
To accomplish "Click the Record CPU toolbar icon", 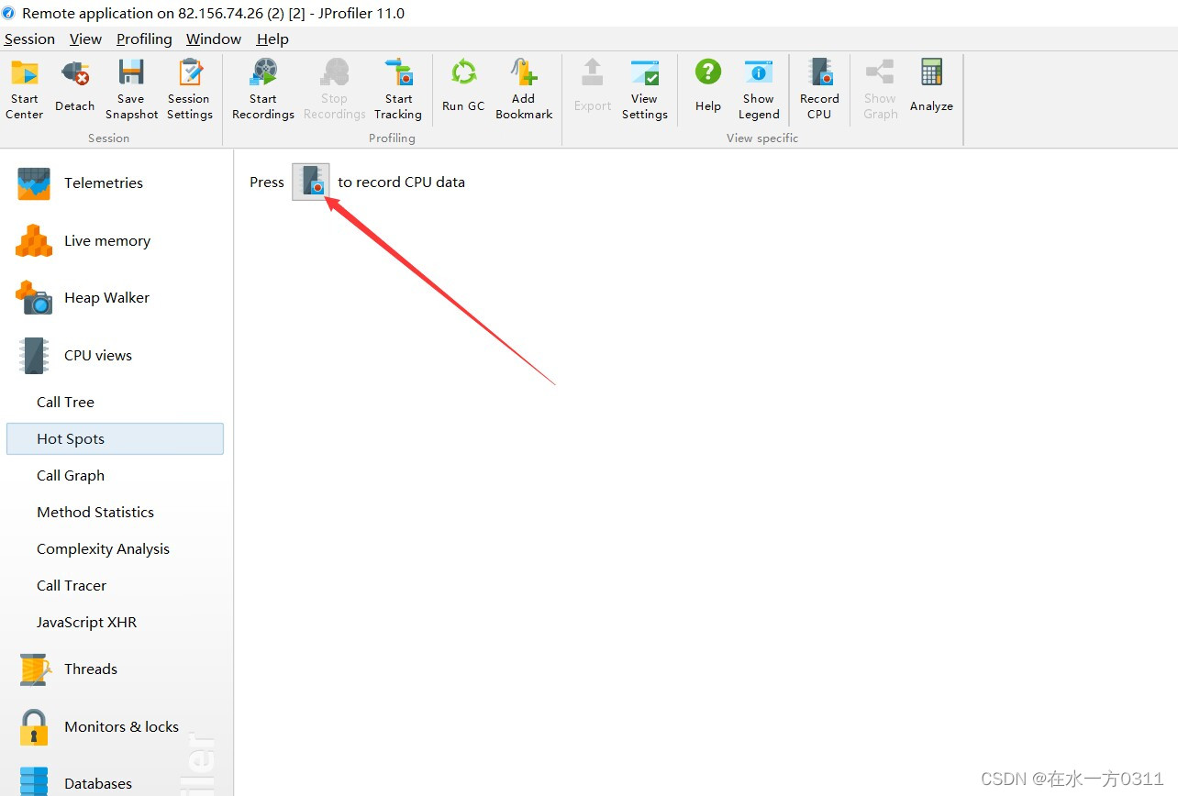I will 819,89.
